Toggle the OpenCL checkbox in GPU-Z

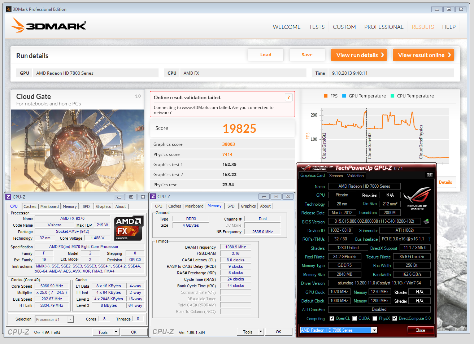[x=332, y=318]
